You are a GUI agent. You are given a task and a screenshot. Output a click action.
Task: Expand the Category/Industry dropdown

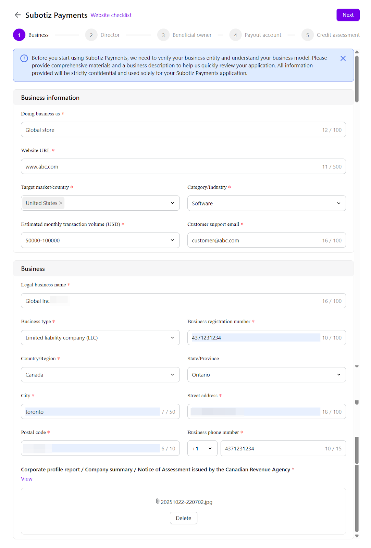[267, 203]
